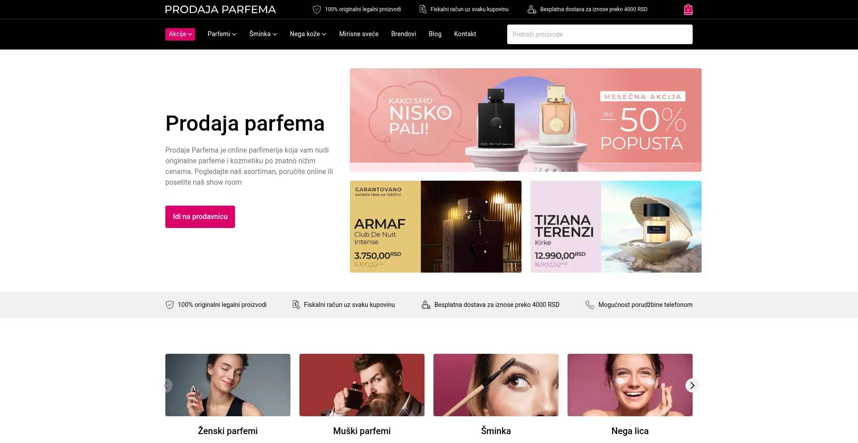Click the Mogućnost porudžbine telefonom text

click(x=645, y=305)
